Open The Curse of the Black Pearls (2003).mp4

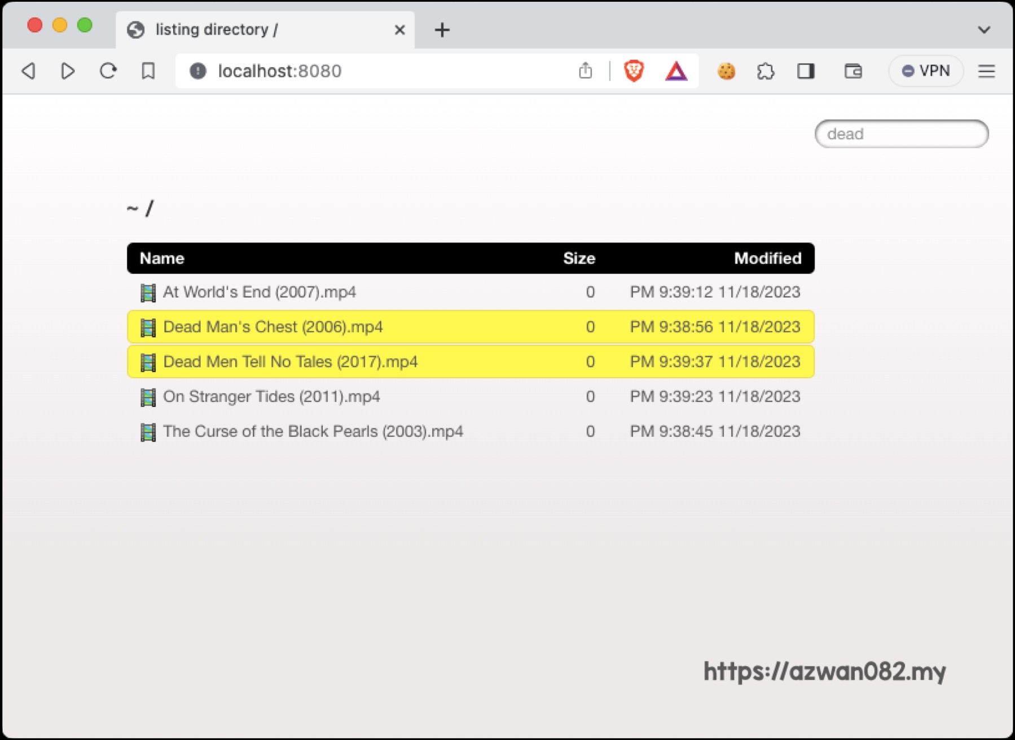click(313, 432)
